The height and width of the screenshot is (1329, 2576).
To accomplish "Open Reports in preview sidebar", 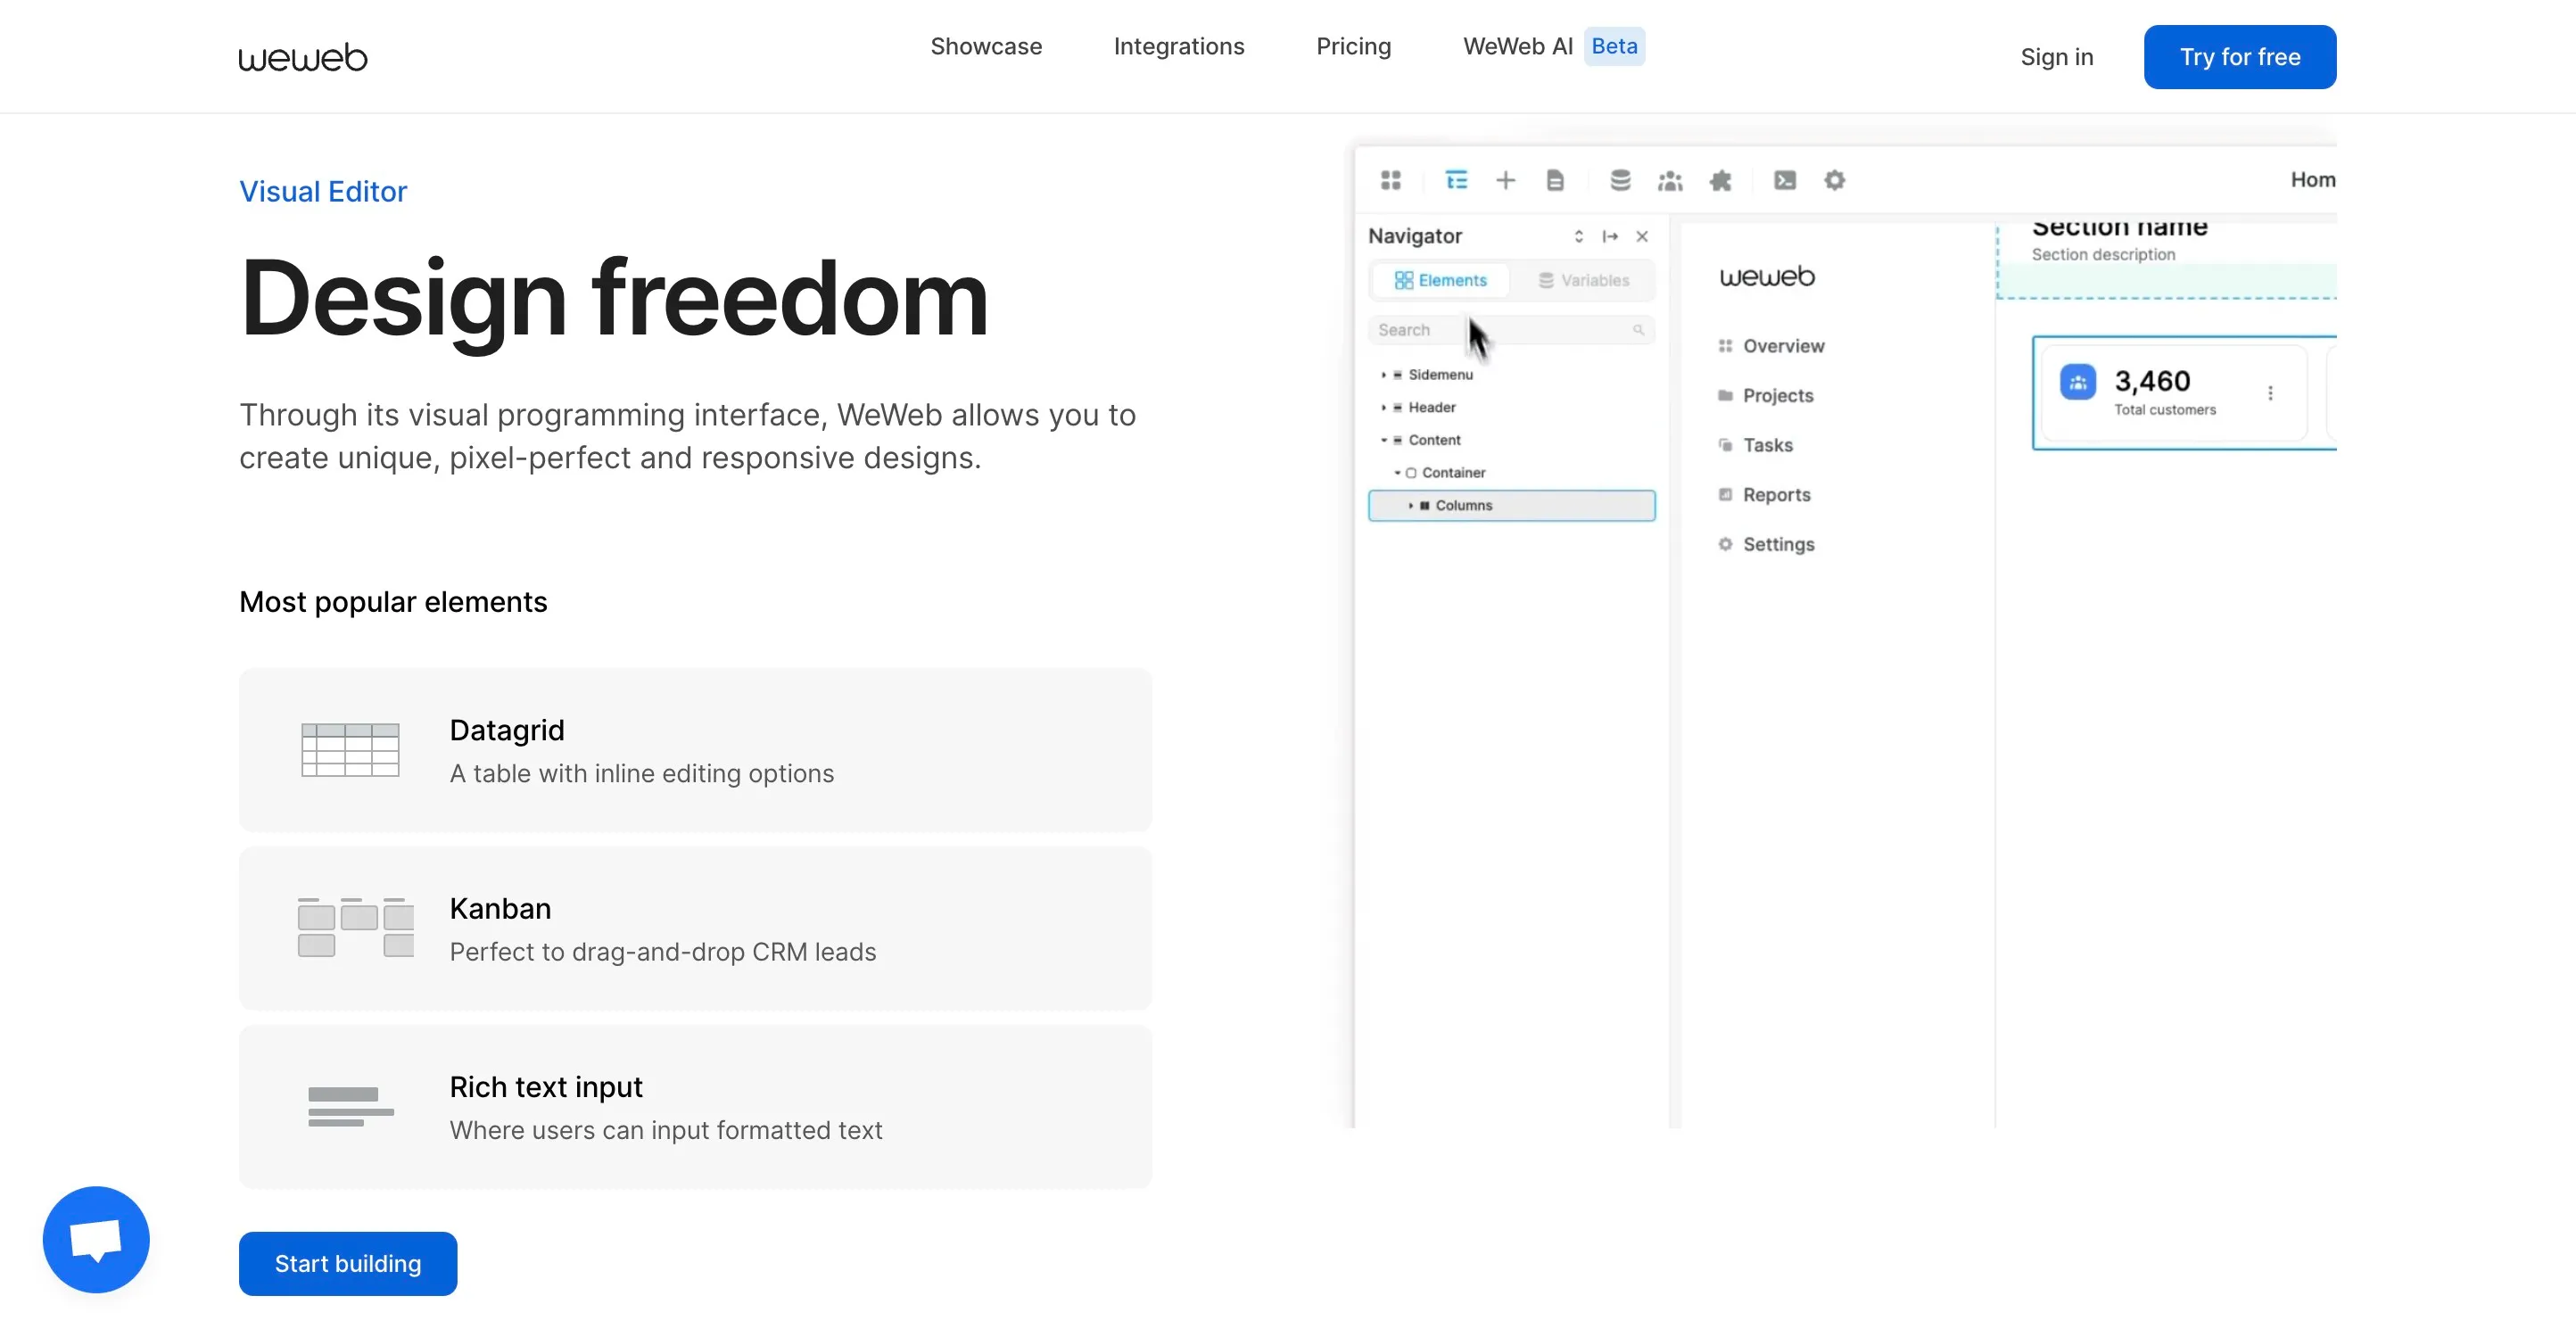I will (1764, 495).
